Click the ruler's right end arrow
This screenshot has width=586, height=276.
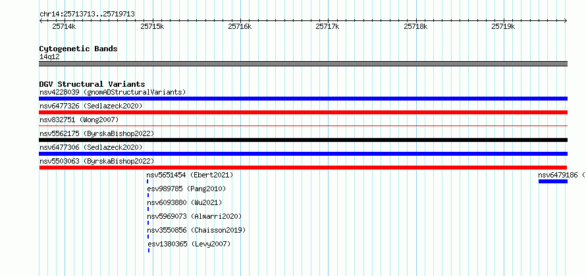click(x=566, y=20)
